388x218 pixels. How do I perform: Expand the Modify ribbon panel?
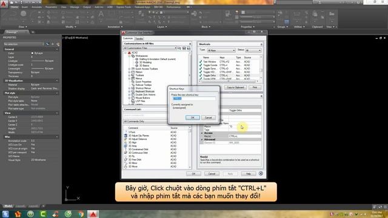(x=70, y=27)
